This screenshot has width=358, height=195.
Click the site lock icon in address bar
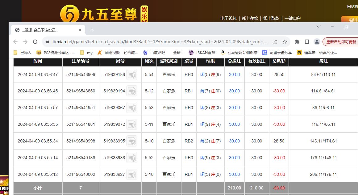(x=48, y=42)
